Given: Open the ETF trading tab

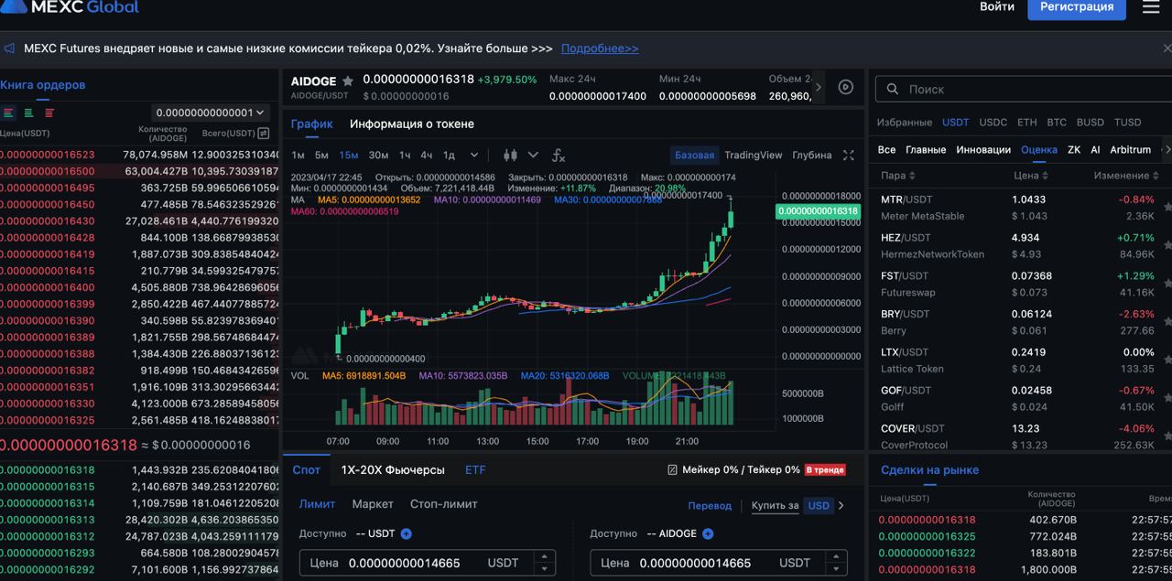Looking at the screenshot, I should pos(475,470).
